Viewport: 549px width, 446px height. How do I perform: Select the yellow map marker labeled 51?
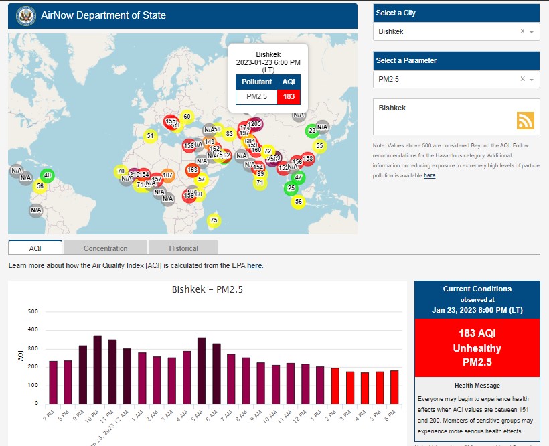150,136
